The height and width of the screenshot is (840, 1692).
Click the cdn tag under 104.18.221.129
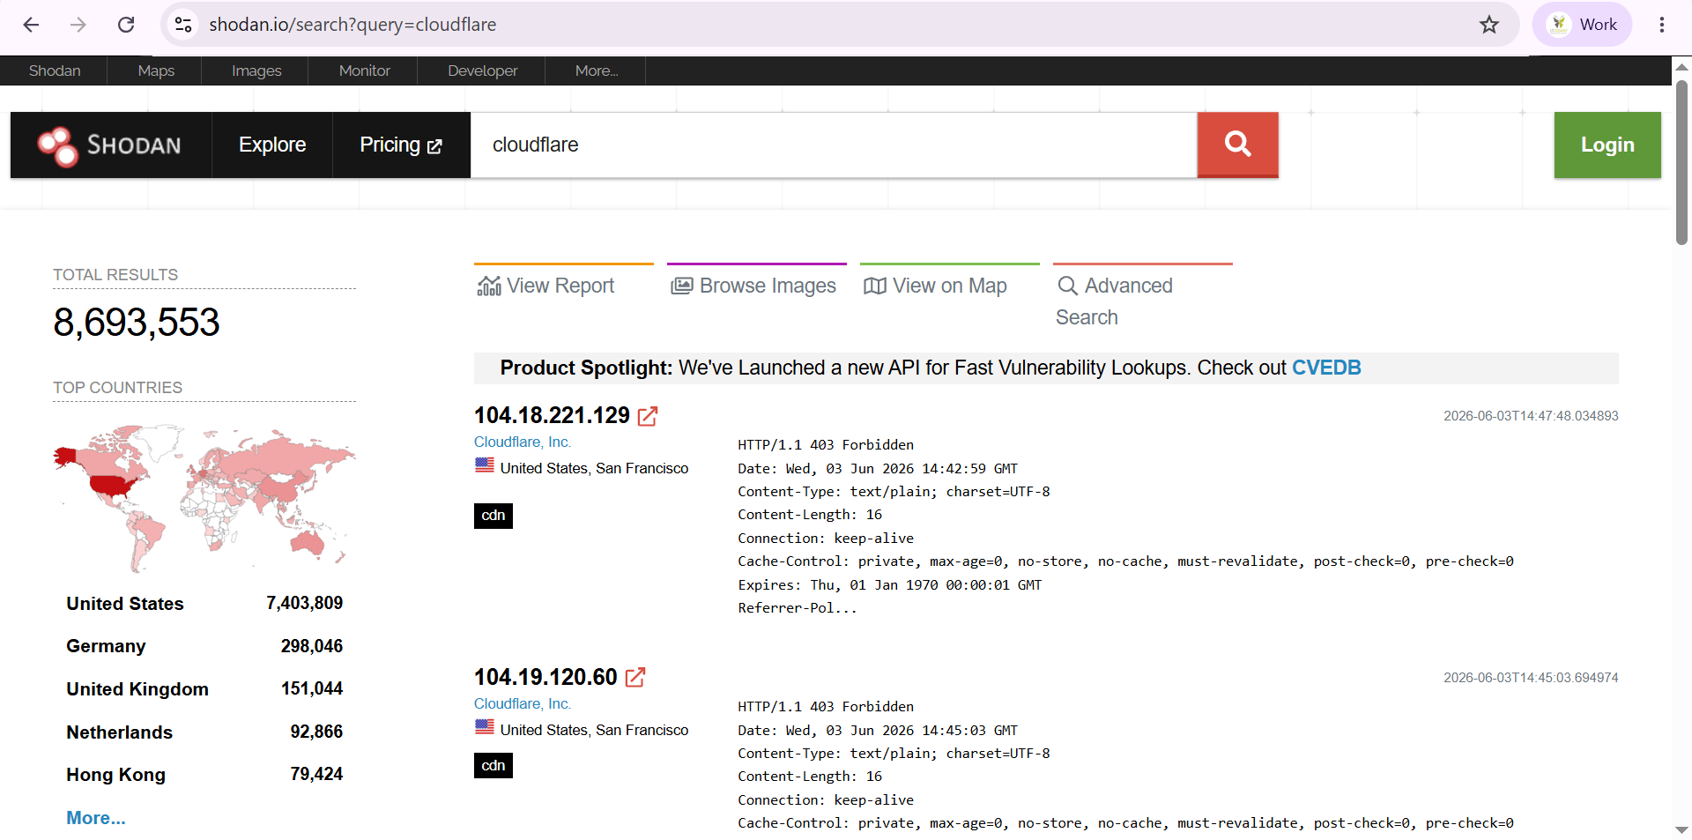coord(493,516)
